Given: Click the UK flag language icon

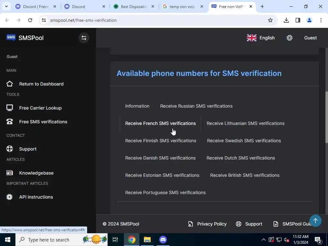Looking at the screenshot, I should 252,38.
